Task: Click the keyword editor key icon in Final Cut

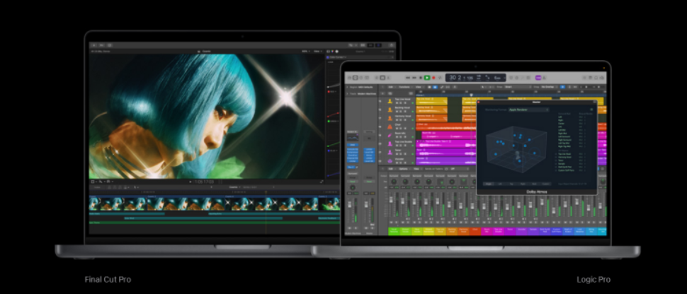Action: click(102, 45)
